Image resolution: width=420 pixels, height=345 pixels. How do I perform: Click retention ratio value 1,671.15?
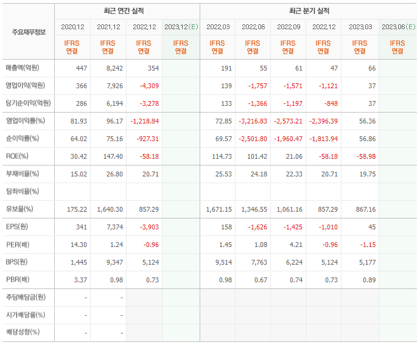pyautogui.click(x=219, y=209)
